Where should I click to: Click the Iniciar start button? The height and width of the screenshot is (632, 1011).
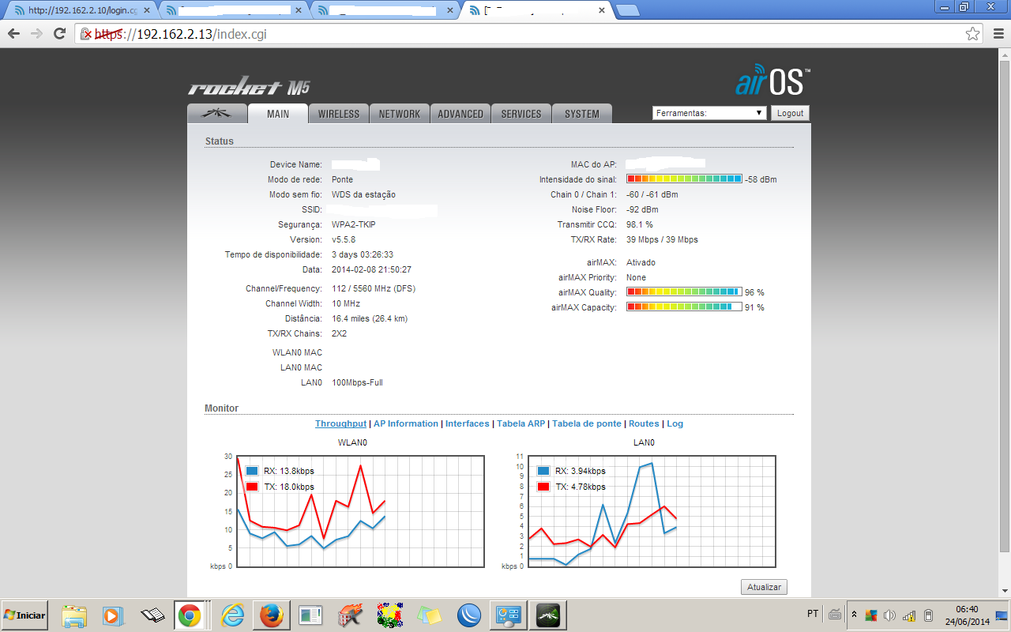pos(24,615)
